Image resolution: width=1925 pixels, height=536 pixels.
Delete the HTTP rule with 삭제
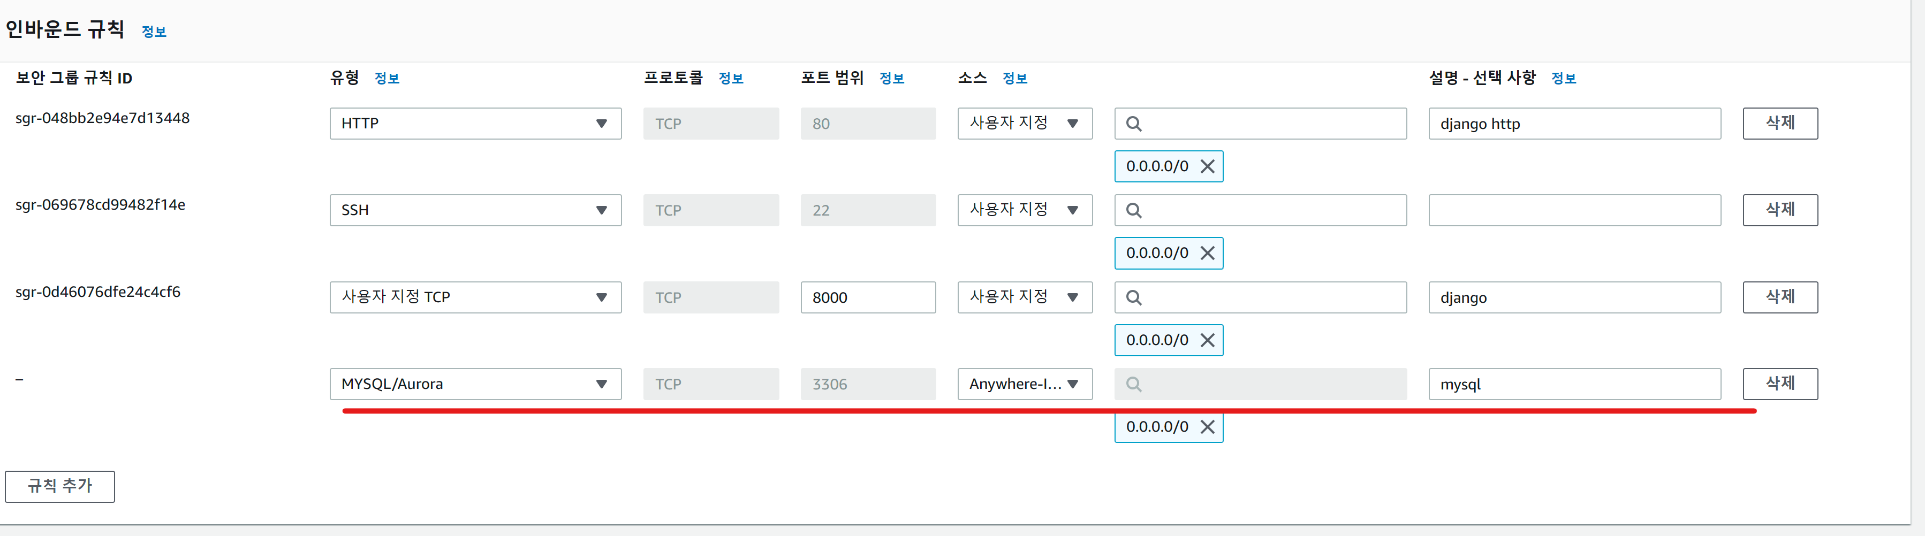tap(1780, 123)
